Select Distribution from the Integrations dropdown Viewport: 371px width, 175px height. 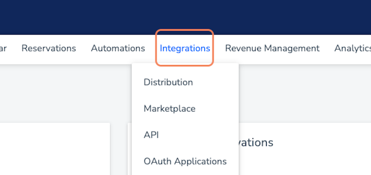point(168,82)
